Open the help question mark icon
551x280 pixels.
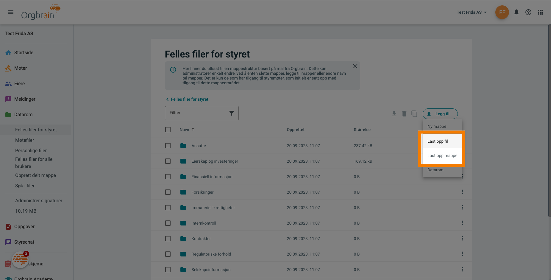click(x=528, y=12)
